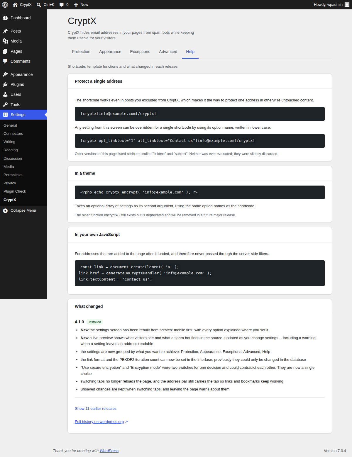
Task: Click the Collapse Menu arrow icon
Action: coord(5,210)
